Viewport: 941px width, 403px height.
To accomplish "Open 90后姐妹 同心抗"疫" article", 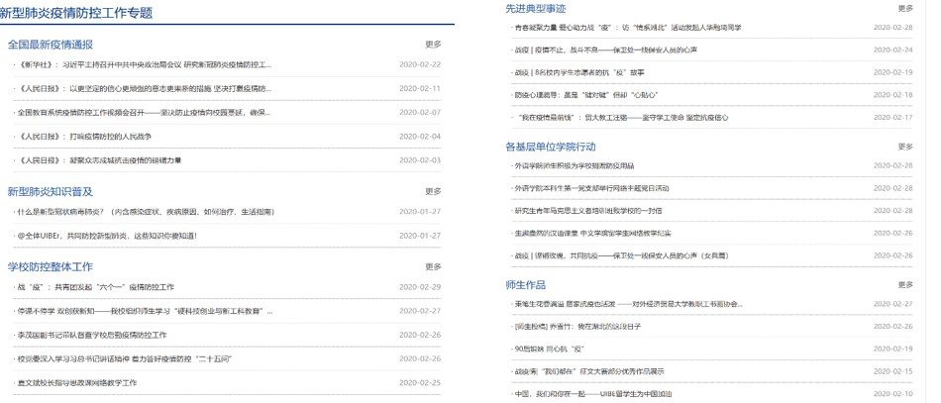I will pos(549,349).
